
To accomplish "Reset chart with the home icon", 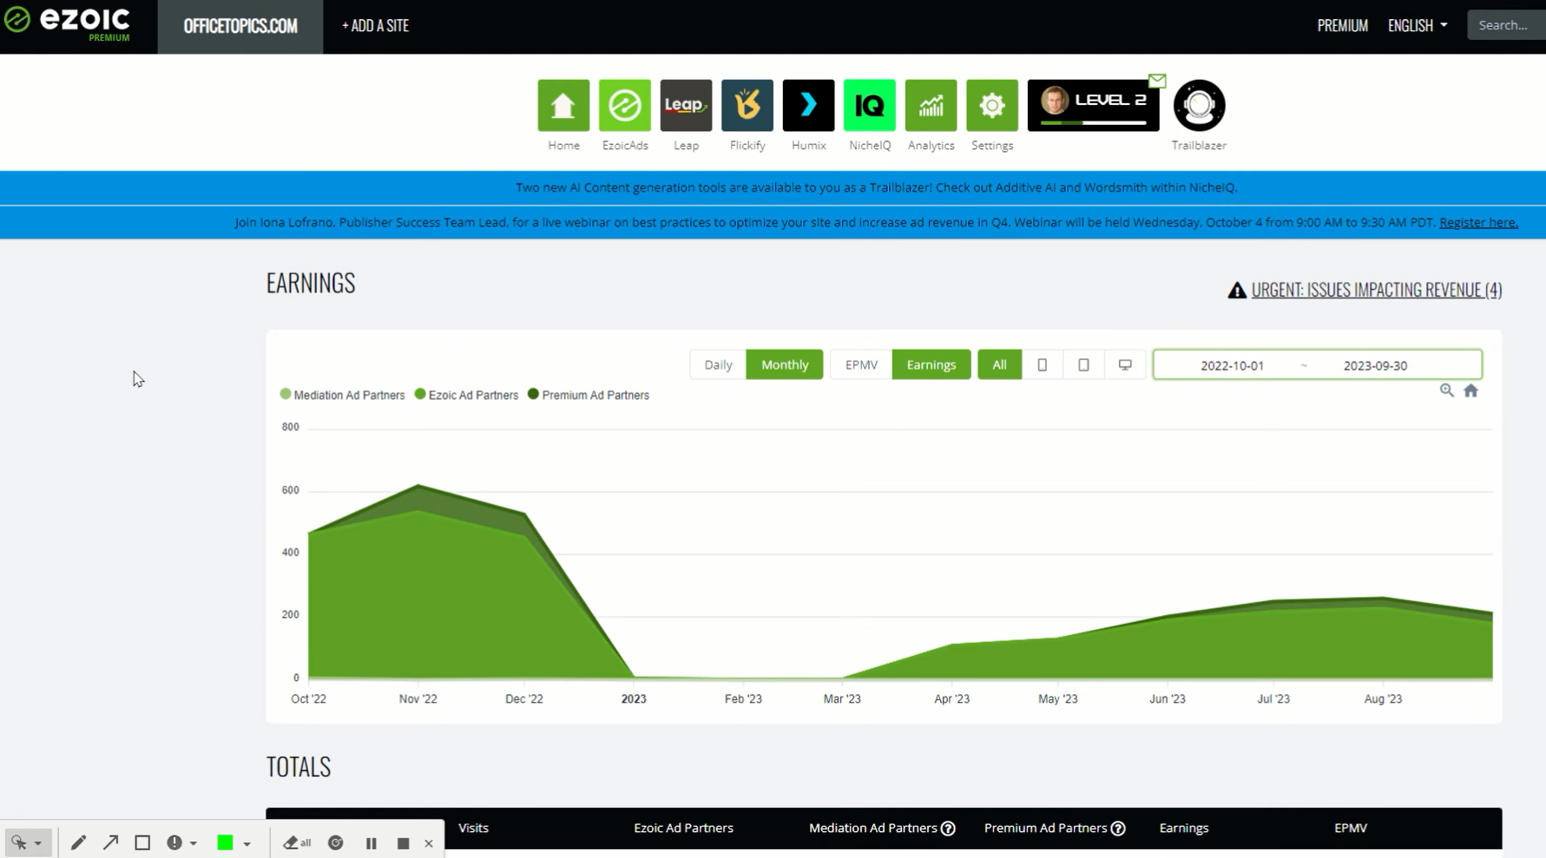I will tap(1470, 390).
